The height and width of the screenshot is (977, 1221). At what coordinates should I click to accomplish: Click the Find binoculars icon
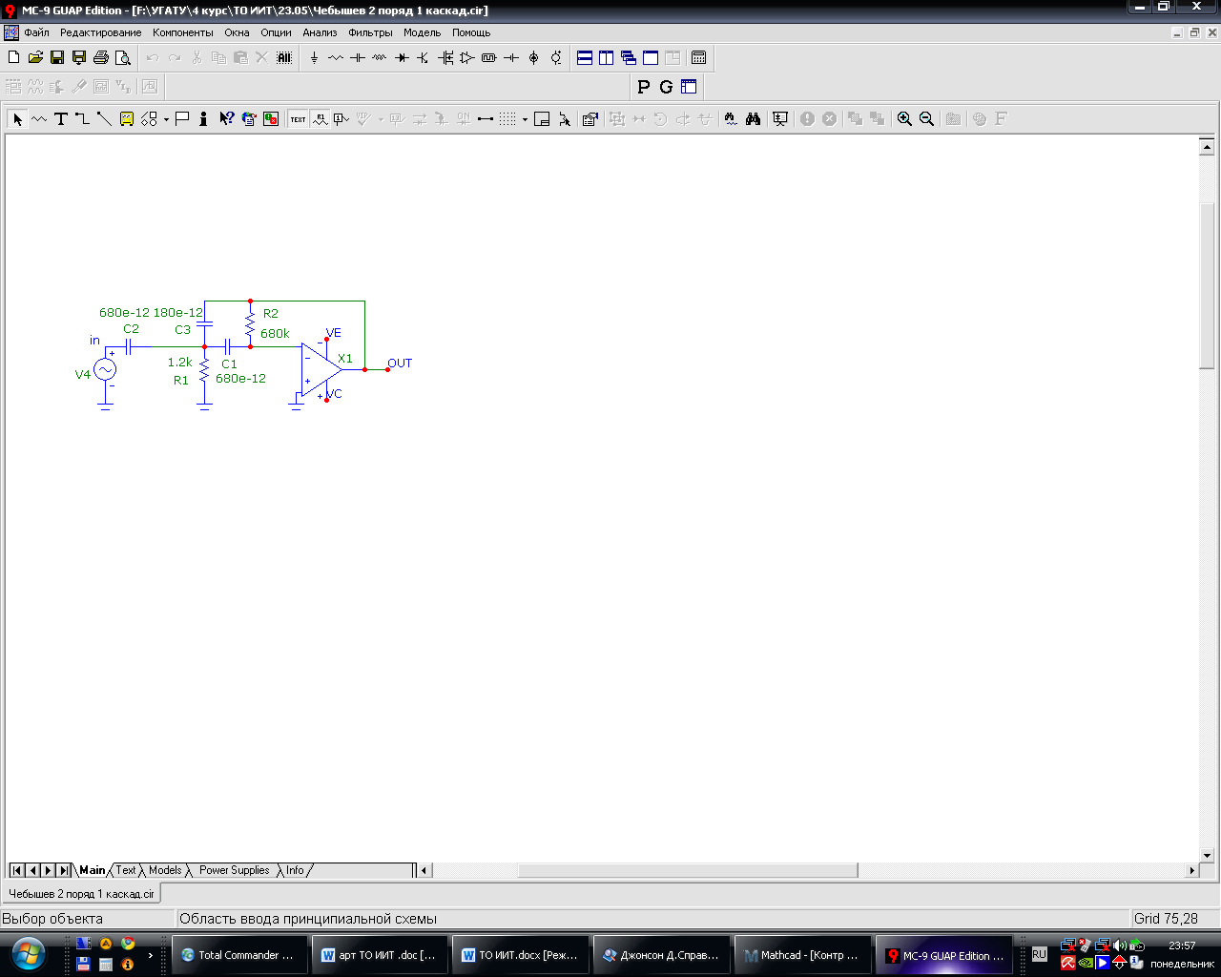click(x=754, y=118)
